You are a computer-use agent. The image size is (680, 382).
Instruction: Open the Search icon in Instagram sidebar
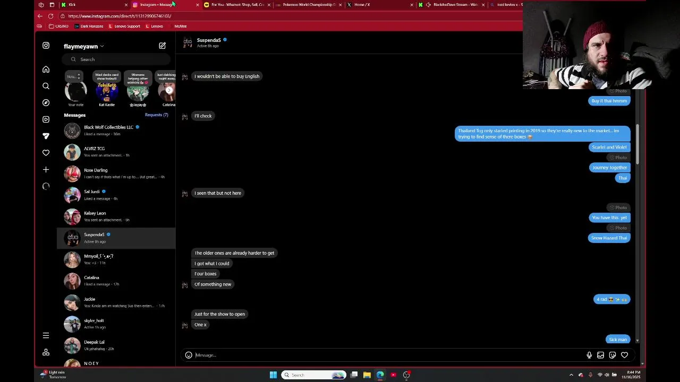[x=46, y=86]
